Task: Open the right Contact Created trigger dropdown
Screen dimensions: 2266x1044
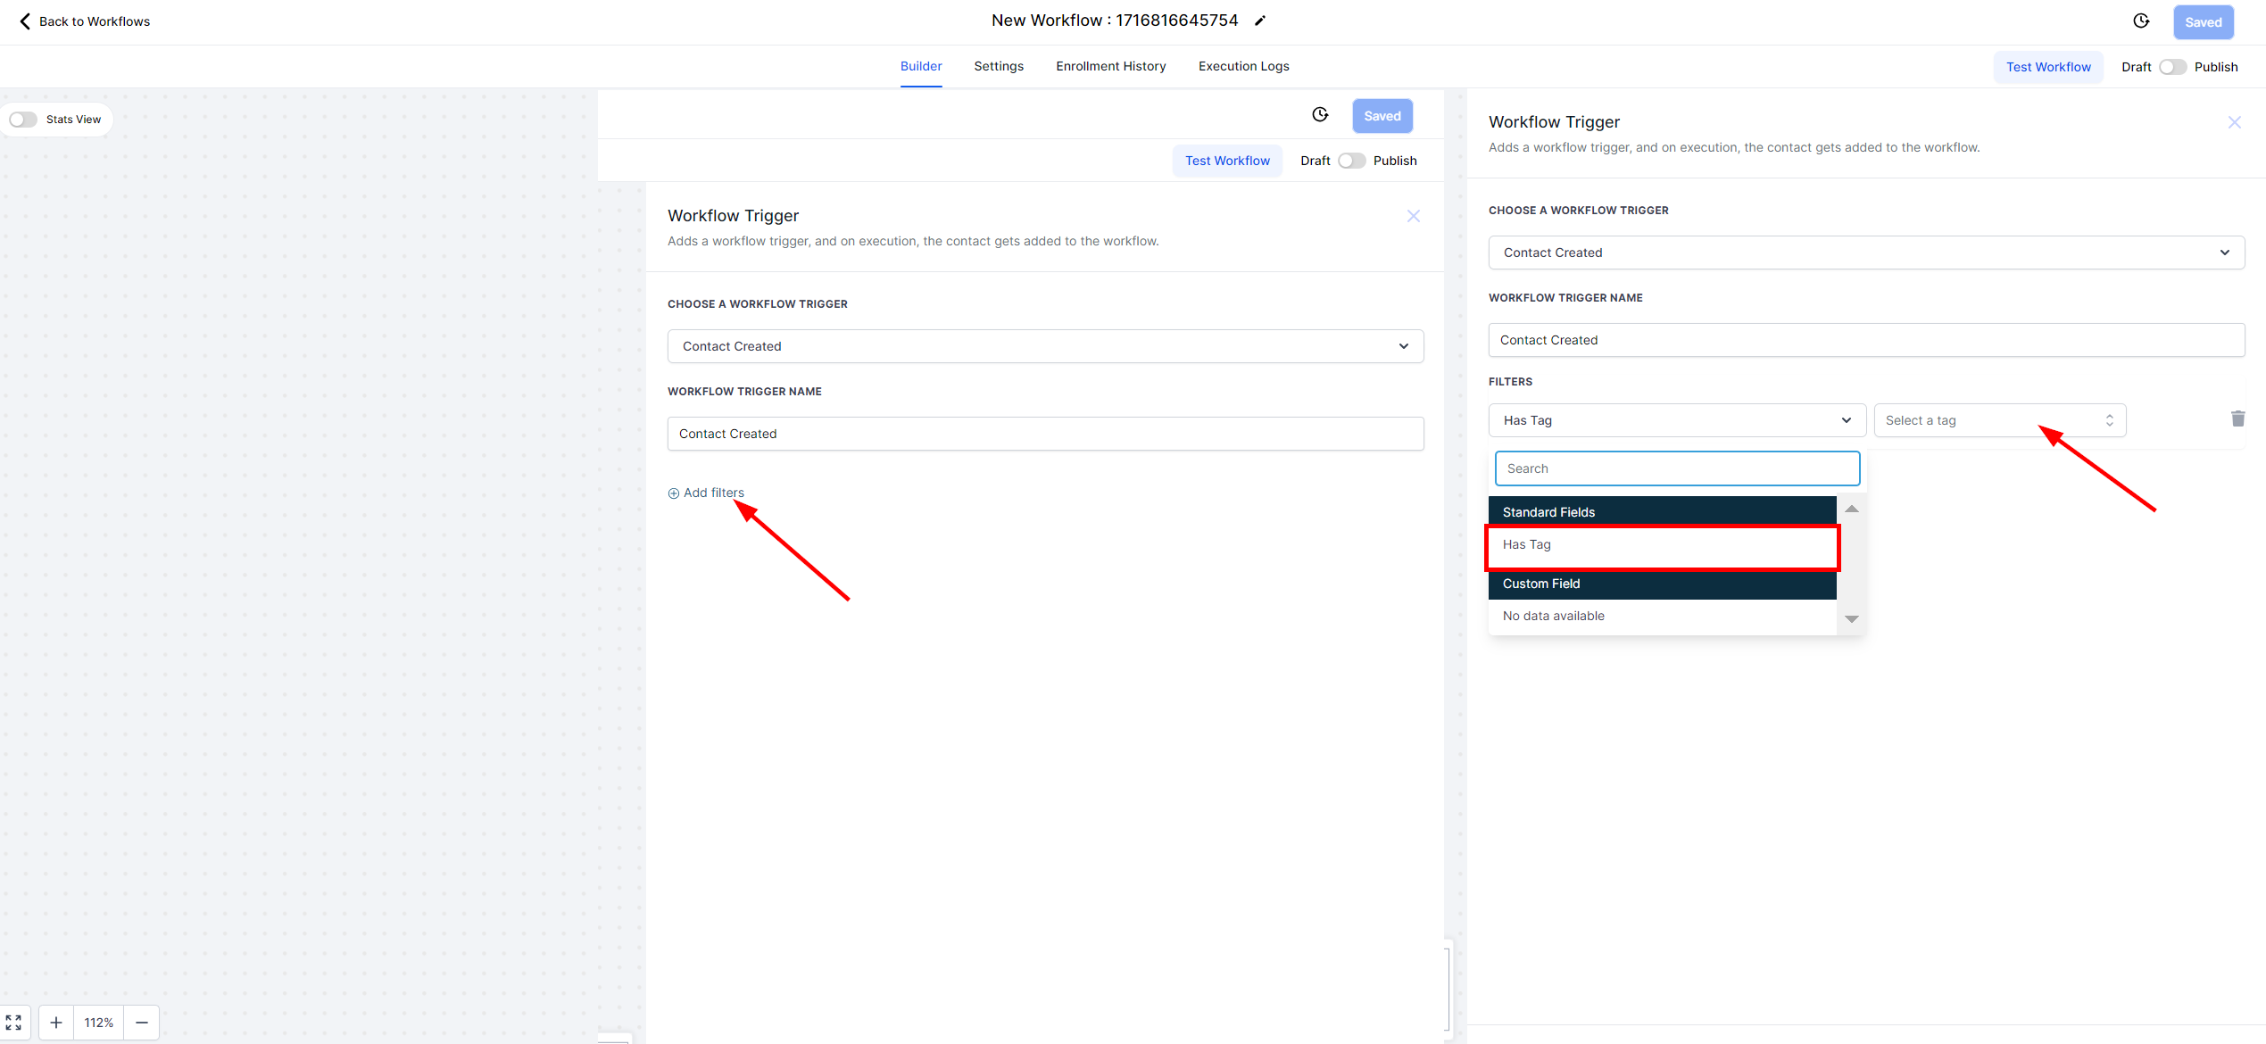Action: point(1865,253)
